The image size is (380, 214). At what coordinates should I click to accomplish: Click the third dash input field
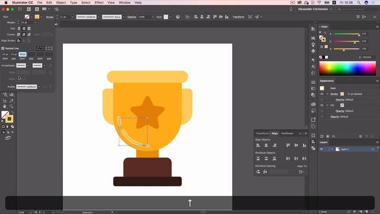tap(23, 54)
